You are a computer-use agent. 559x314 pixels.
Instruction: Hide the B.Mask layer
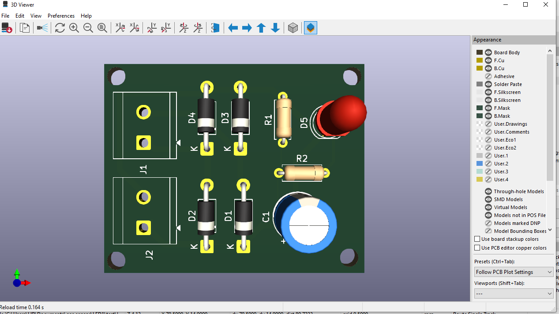tap(488, 116)
